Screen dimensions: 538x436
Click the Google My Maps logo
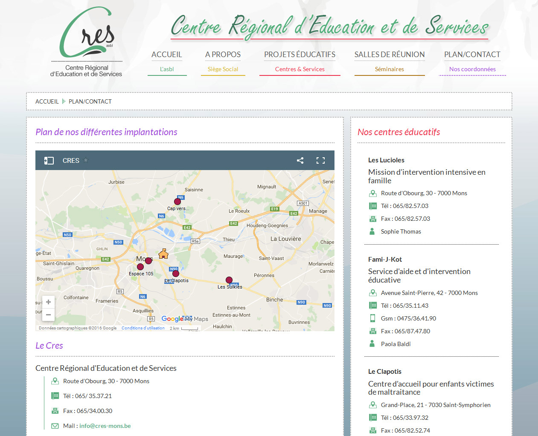185,319
